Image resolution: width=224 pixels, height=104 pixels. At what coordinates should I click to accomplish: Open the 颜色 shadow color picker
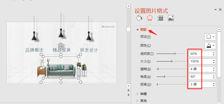210,46
